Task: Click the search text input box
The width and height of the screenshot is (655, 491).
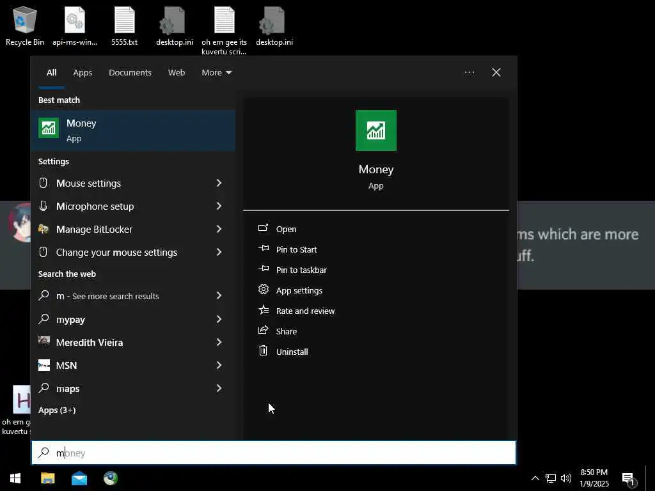Action: tap(274, 453)
